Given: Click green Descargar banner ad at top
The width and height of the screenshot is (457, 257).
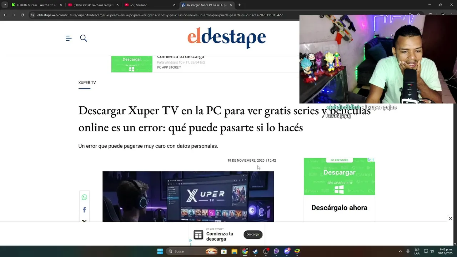Looking at the screenshot, I should tap(132, 64).
